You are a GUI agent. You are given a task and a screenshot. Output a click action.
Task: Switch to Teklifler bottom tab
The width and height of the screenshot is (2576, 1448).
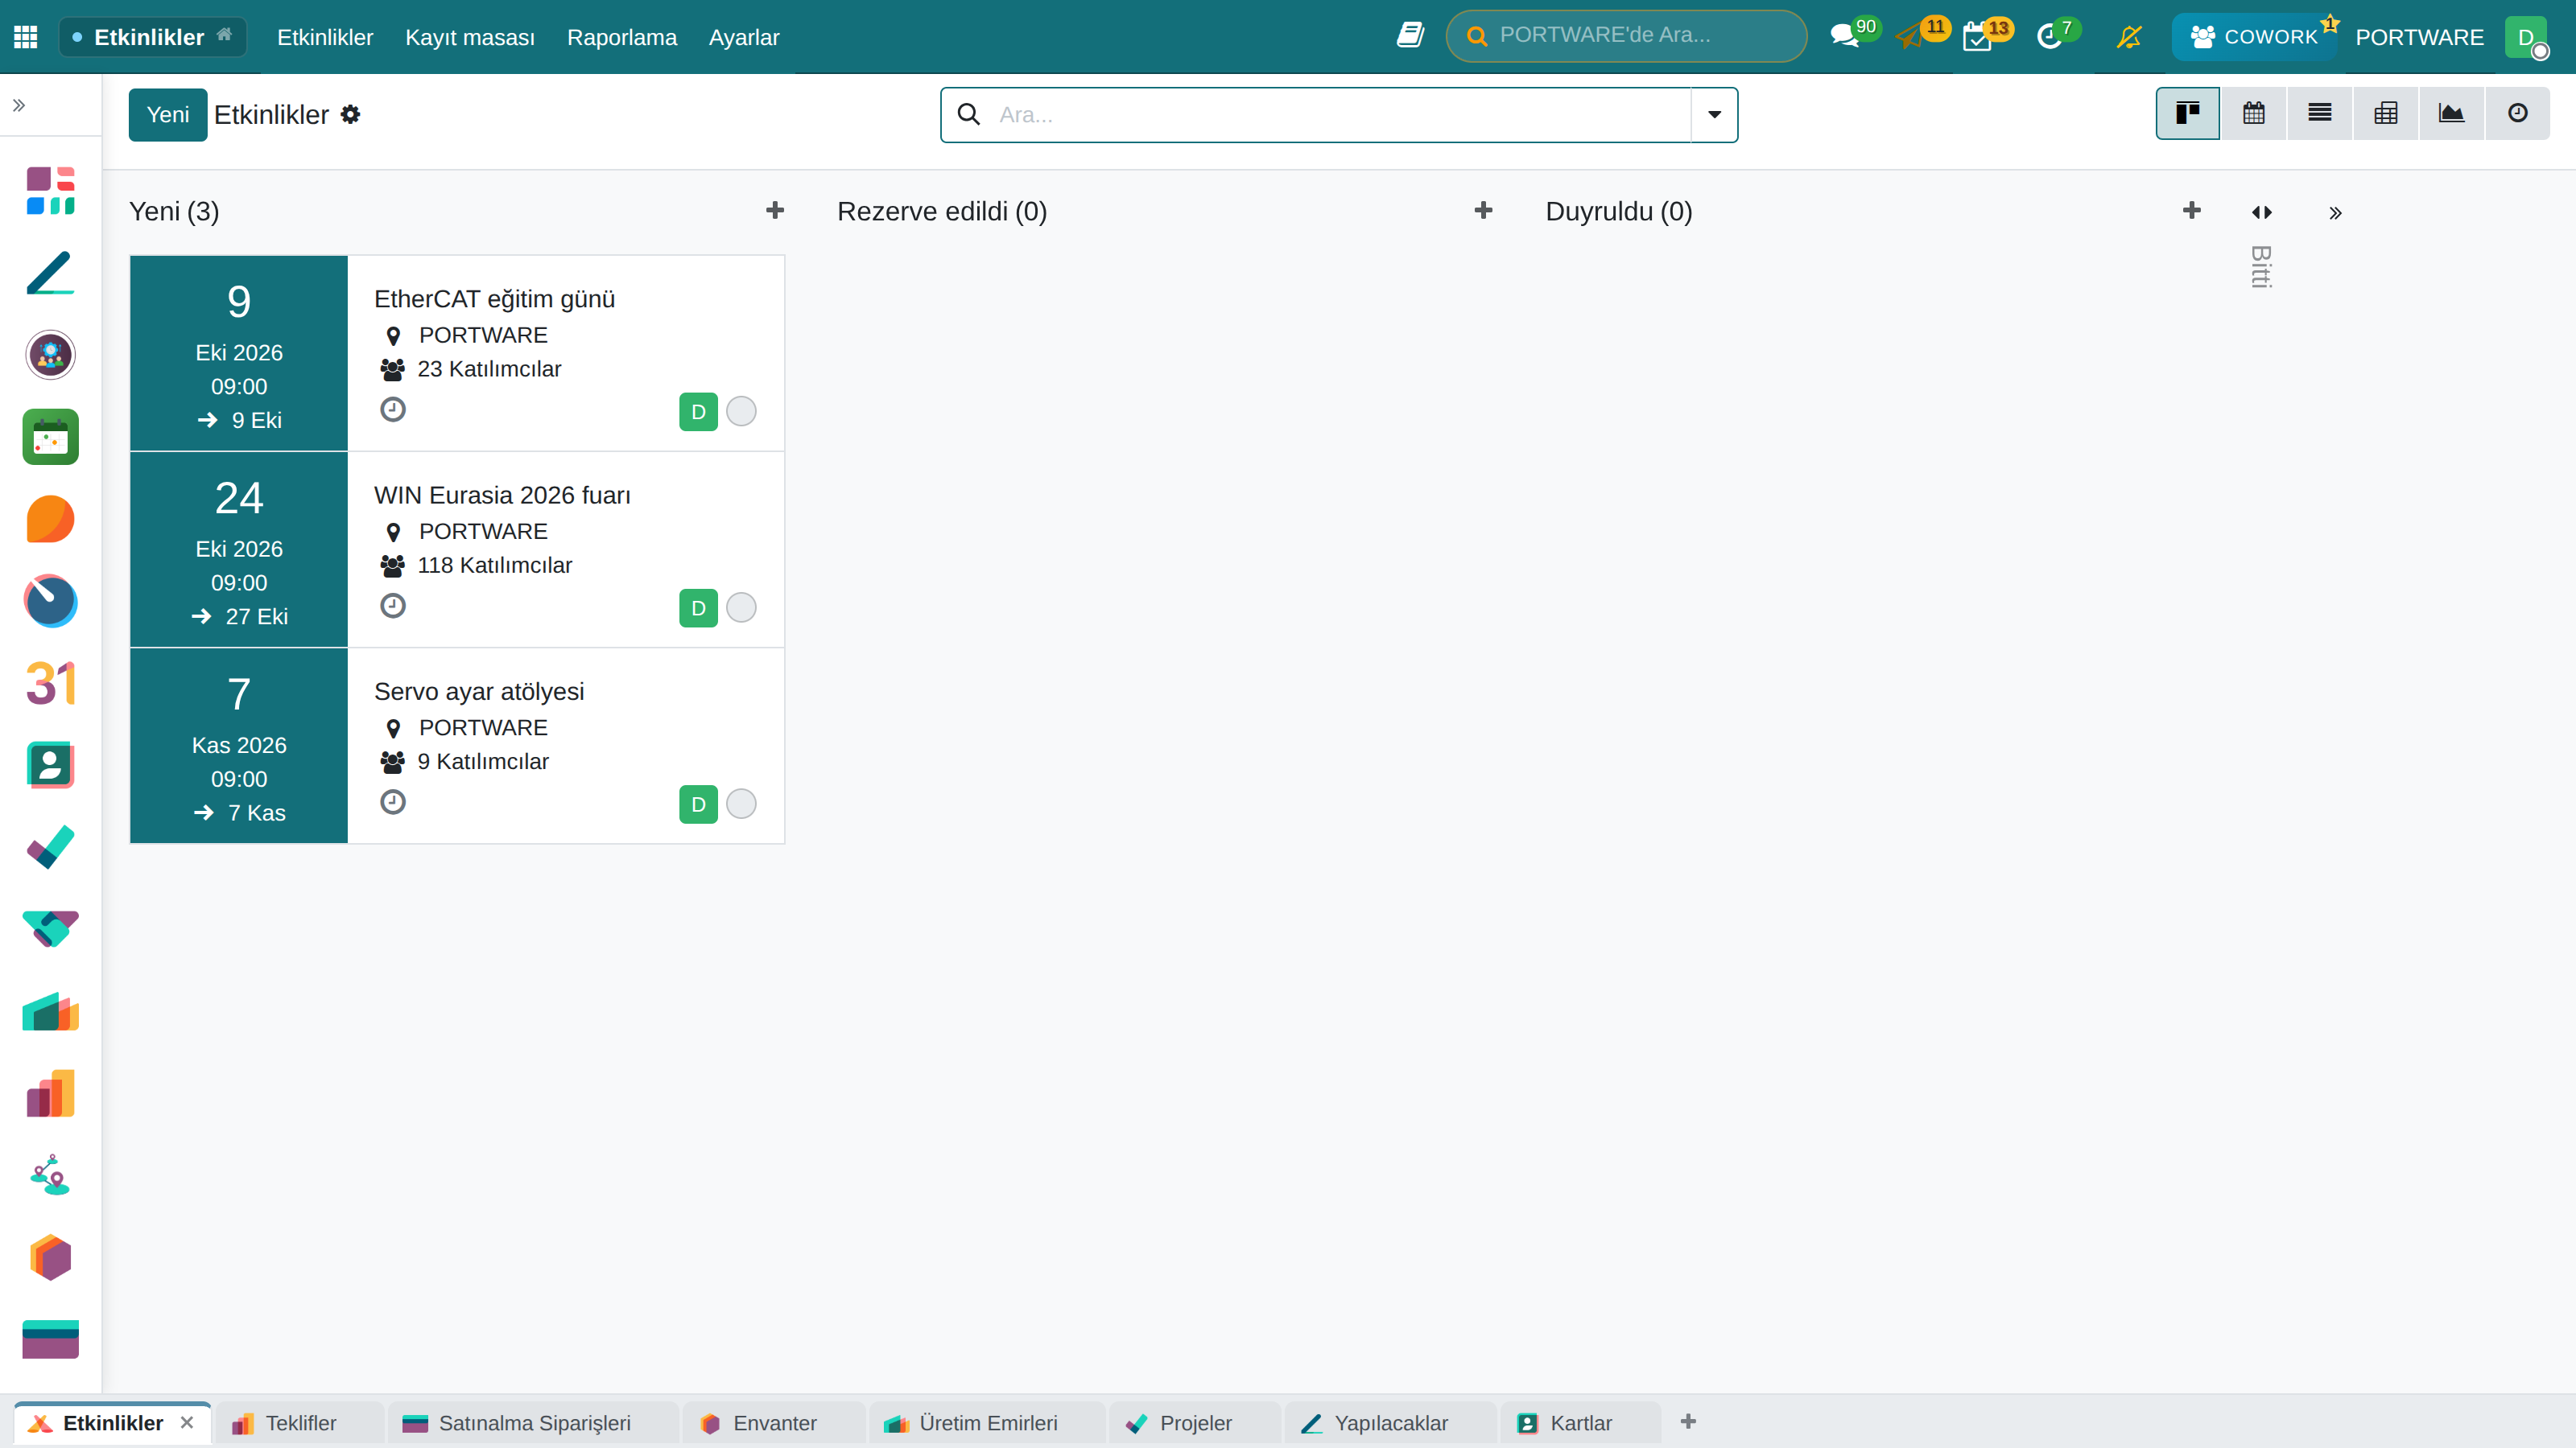[300, 1422]
